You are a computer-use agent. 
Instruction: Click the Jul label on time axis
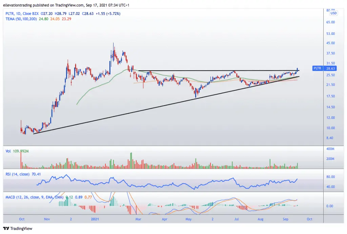pos(237,219)
